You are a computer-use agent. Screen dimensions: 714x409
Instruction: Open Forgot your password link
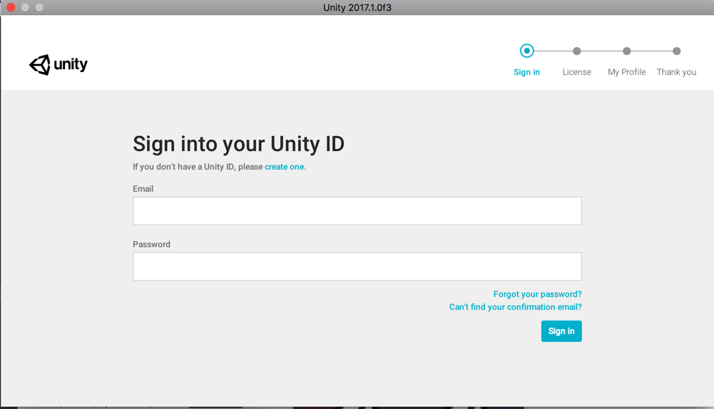pos(537,294)
